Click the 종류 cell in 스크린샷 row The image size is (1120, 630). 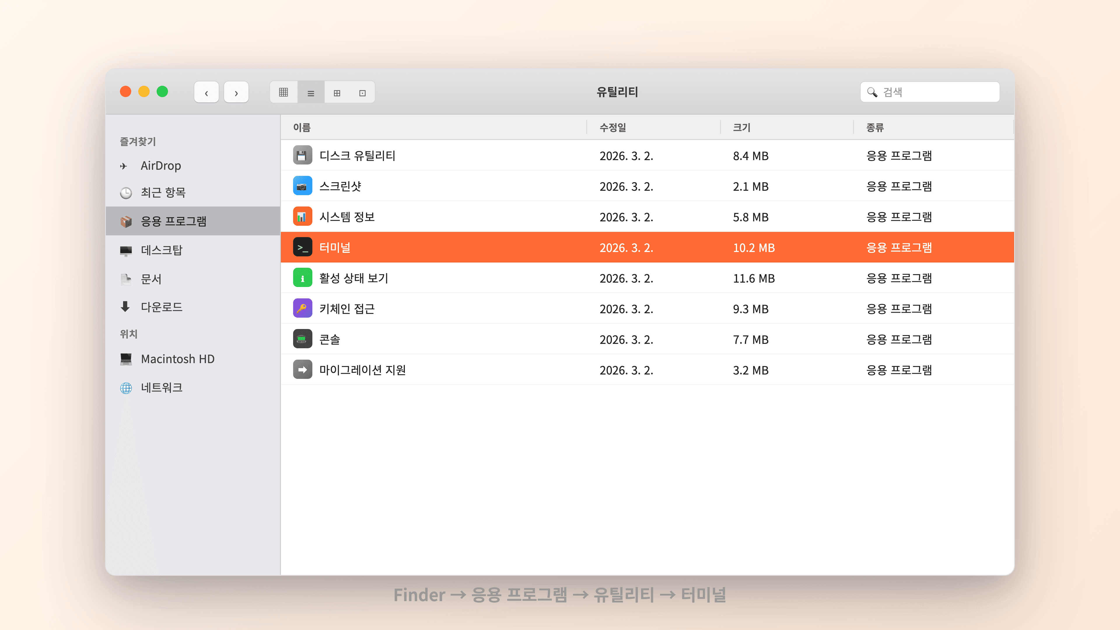(x=899, y=187)
